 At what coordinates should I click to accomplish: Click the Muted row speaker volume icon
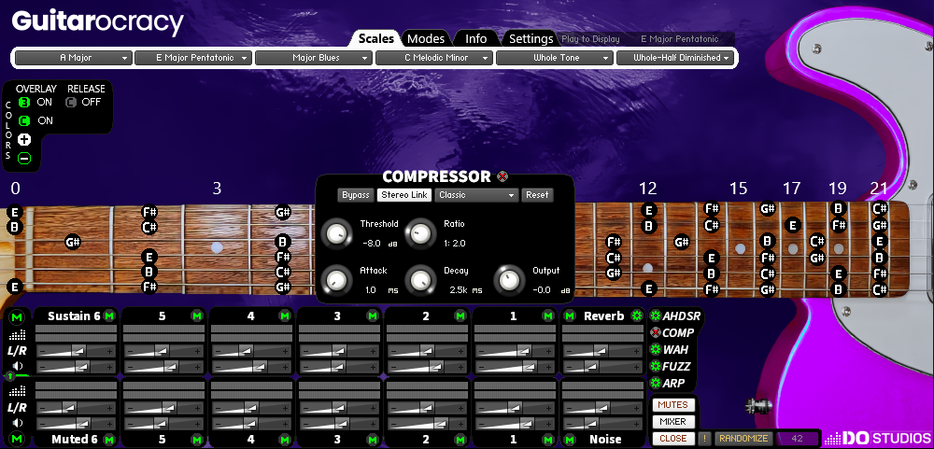pyautogui.click(x=19, y=423)
